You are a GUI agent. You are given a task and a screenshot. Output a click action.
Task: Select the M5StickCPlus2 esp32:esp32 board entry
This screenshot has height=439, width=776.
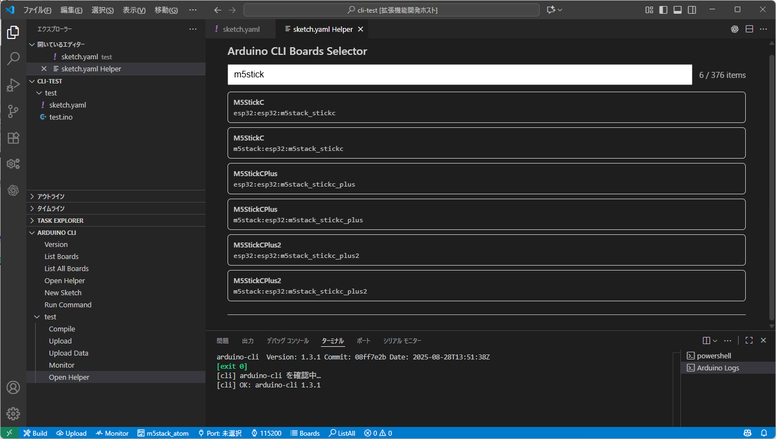[x=486, y=250]
